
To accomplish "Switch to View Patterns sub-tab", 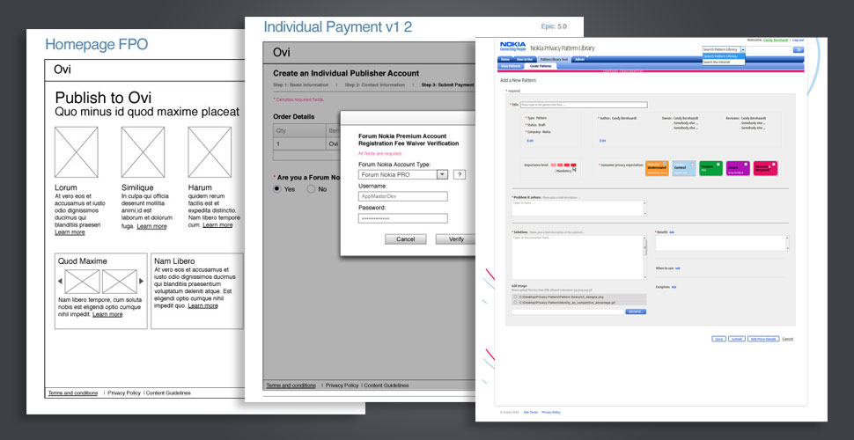I will point(511,66).
